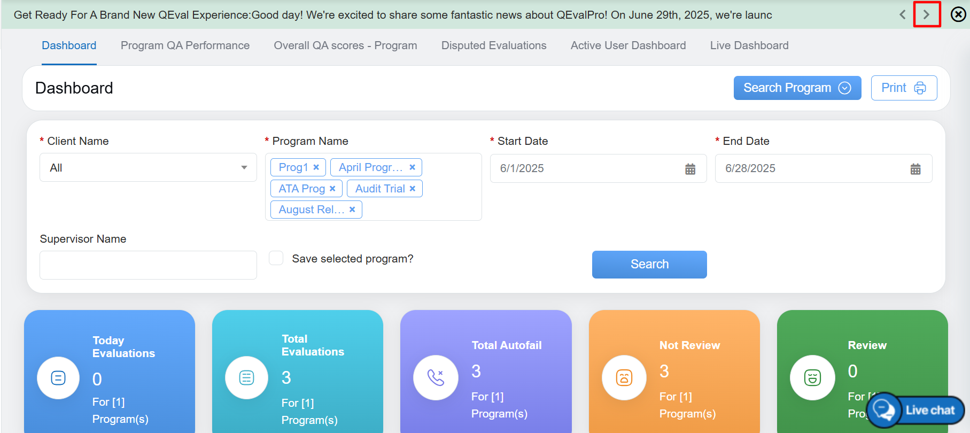The width and height of the screenshot is (970, 433).
Task: Remove the Prog1 program tag
Action: (316, 167)
